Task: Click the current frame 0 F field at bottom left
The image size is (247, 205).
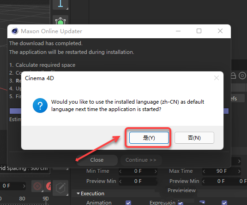Action: [x=13, y=186]
